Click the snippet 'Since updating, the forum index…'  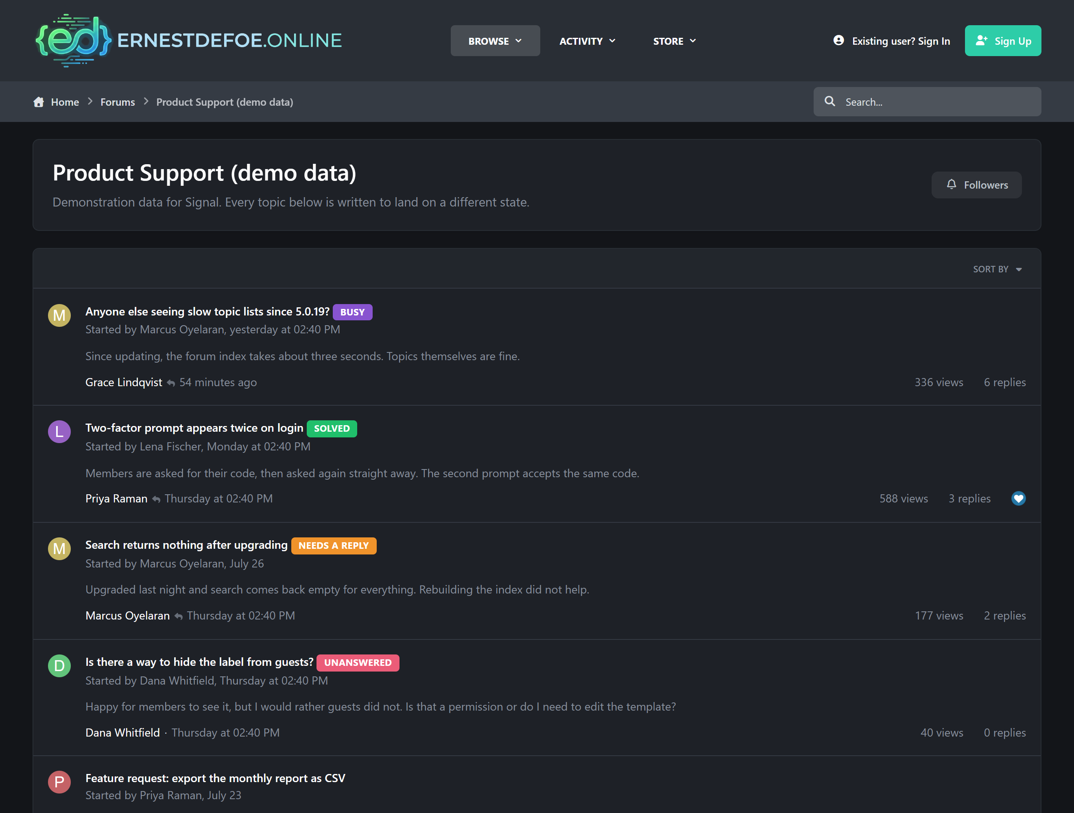[x=303, y=356]
